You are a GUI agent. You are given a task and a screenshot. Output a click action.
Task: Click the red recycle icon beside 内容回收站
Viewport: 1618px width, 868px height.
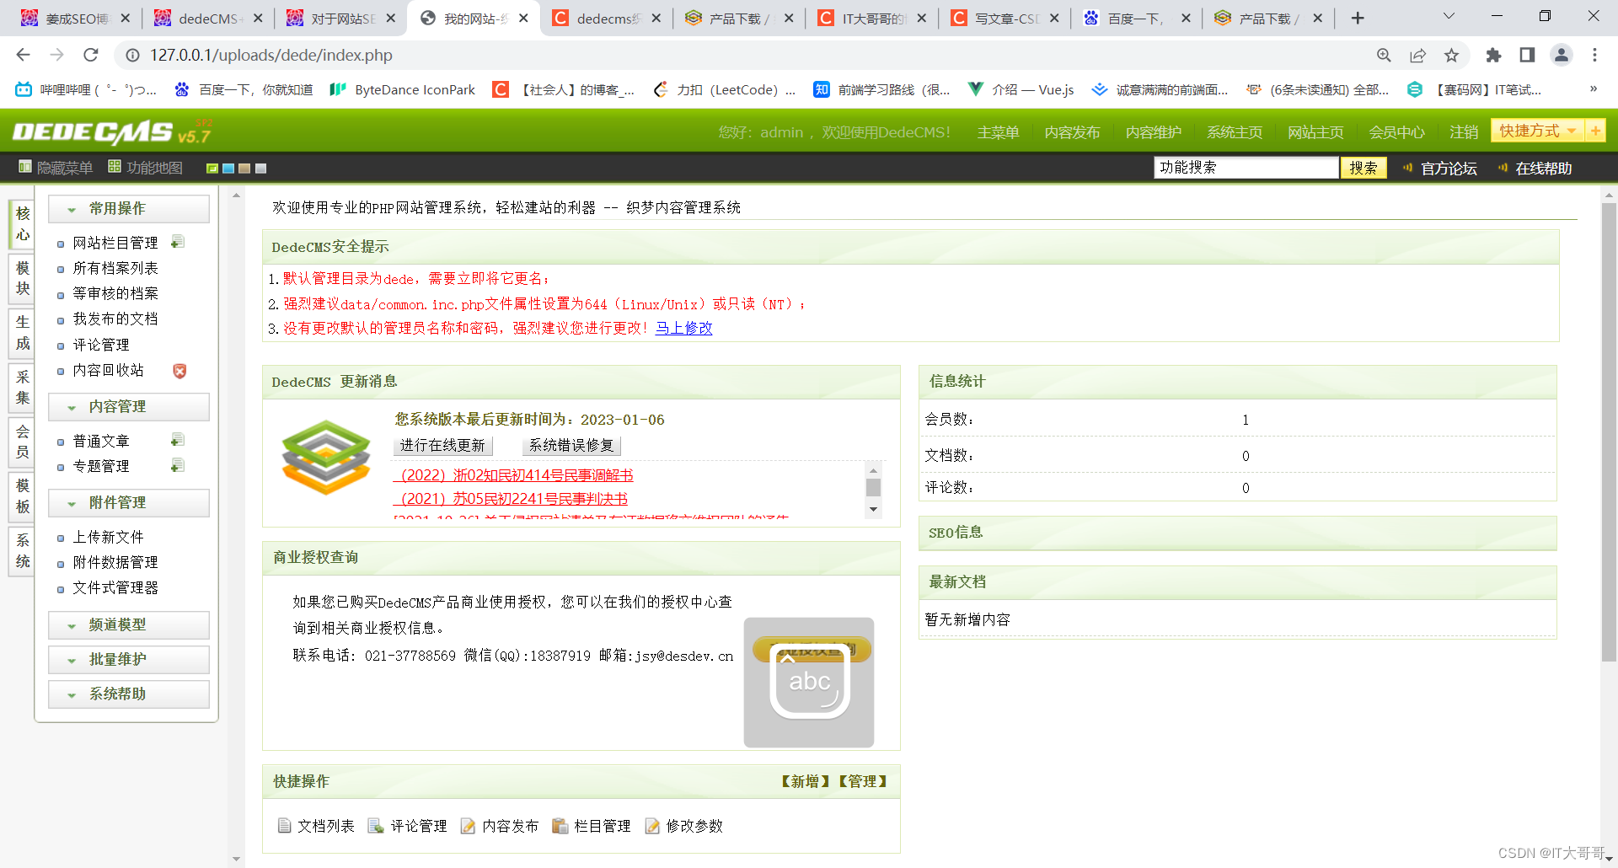coord(179,371)
